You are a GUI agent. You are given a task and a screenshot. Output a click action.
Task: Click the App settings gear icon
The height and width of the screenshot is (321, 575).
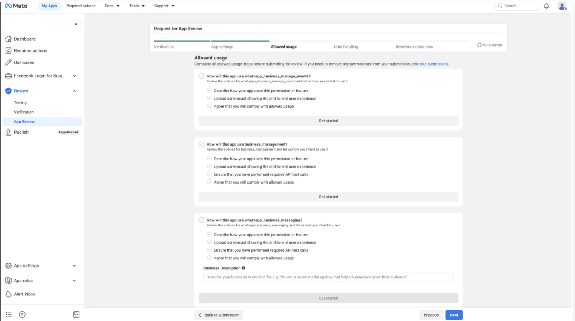pyautogui.click(x=8, y=266)
